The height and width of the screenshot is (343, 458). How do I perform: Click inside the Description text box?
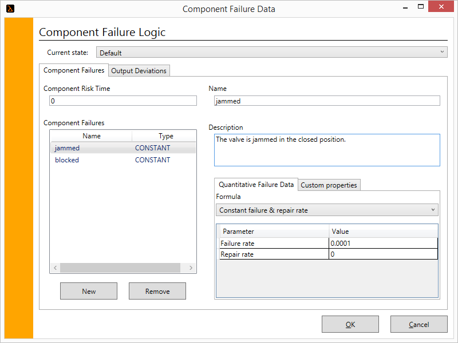327,150
